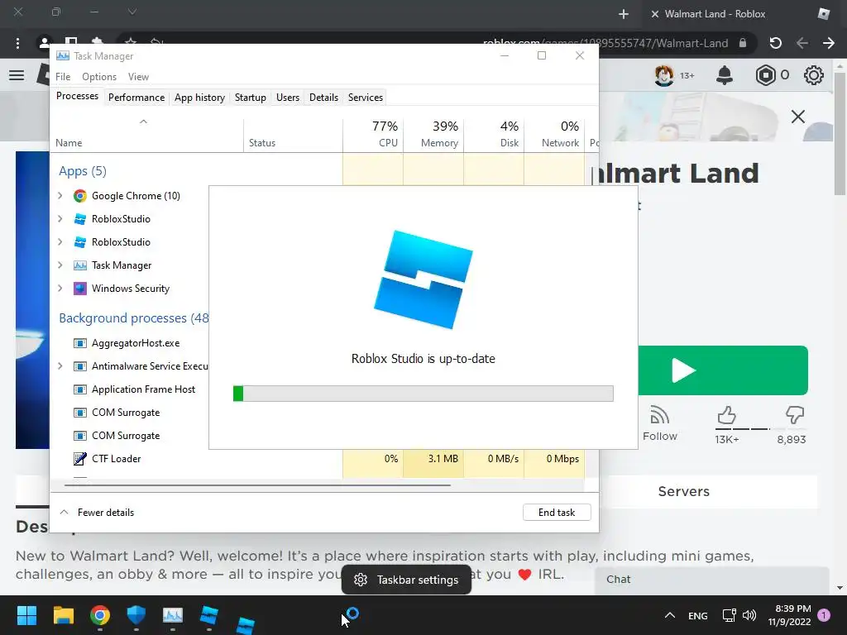847x635 pixels.
Task: Open the Windows Start menu
Action: pos(26,615)
